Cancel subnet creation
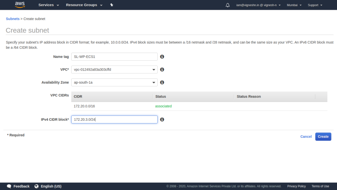 tap(306, 137)
